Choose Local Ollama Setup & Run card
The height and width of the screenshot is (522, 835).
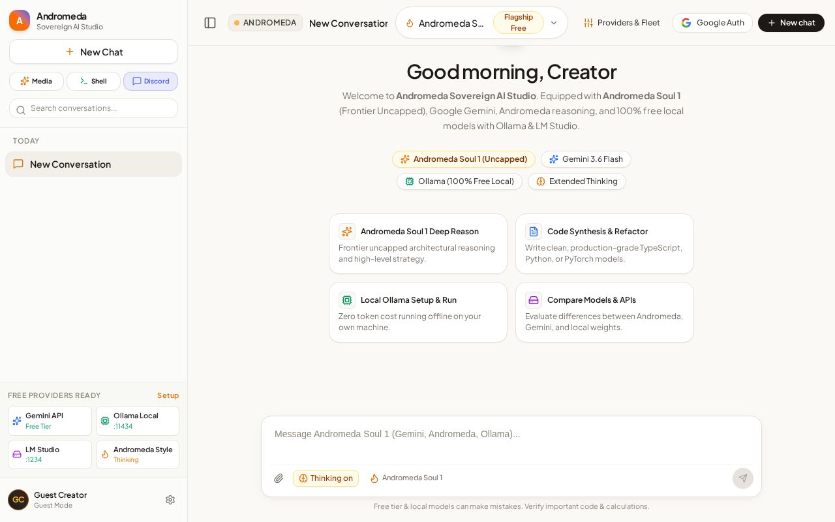tap(418, 312)
